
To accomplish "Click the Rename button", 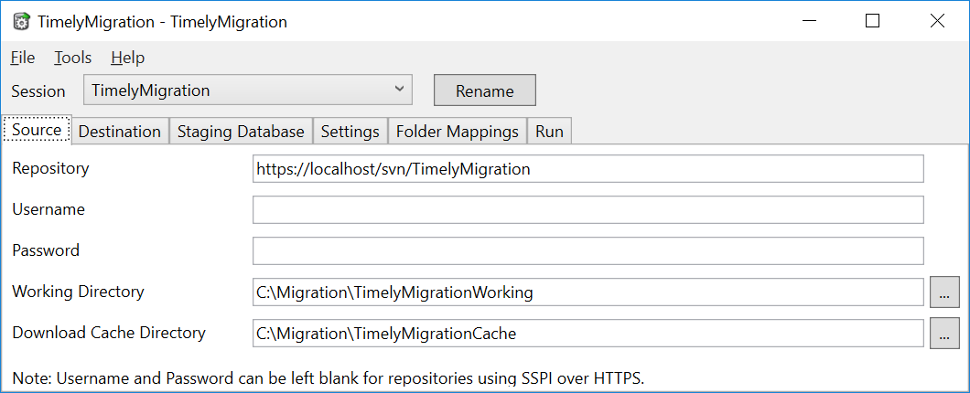I will tap(485, 90).
